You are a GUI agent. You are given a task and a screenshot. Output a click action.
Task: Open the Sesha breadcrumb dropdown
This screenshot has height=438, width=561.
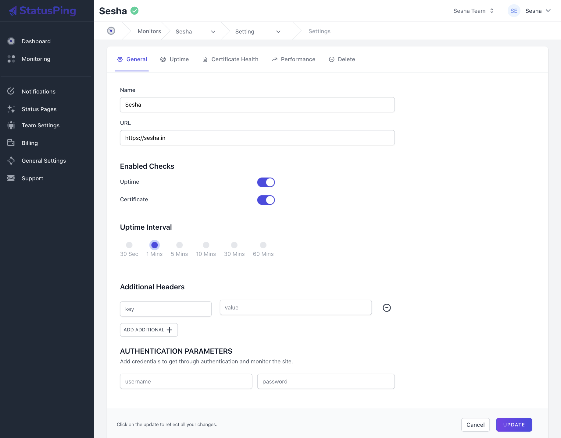pos(195,31)
